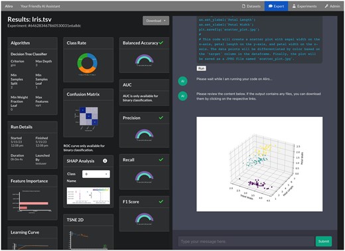Click the SHAP Analysis info icon
Screen dimensions: 345x251
coord(105,161)
